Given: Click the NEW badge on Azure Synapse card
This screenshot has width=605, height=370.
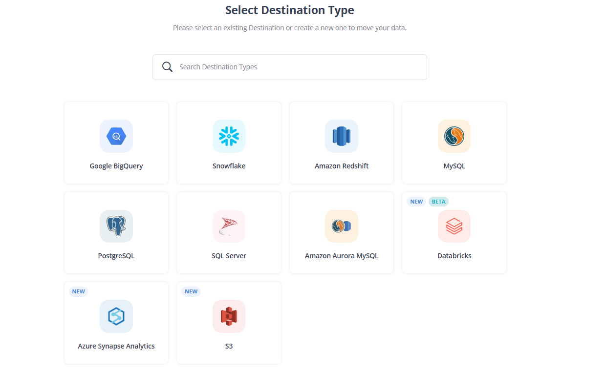Looking at the screenshot, I should (78, 291).
